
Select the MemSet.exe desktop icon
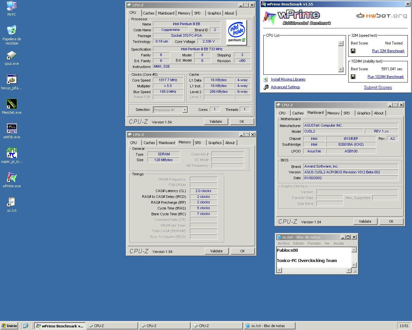coord(12,104)
